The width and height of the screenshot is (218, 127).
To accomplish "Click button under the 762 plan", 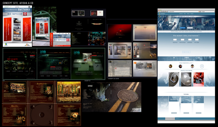I will 186,113.
